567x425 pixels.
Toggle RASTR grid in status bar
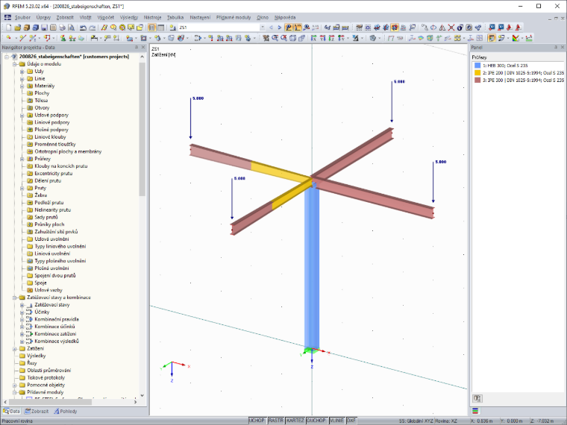pyautogui.click(x=276, y=421)
